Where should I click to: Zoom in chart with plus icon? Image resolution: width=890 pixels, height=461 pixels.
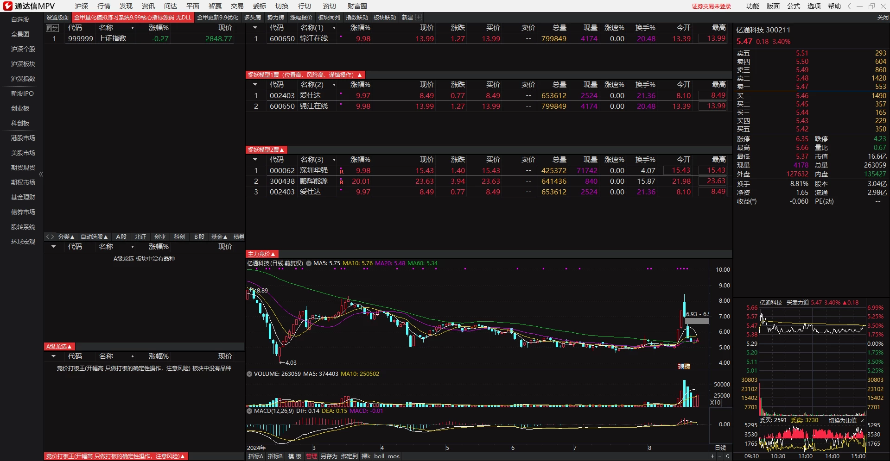click(x=712, y=456)
